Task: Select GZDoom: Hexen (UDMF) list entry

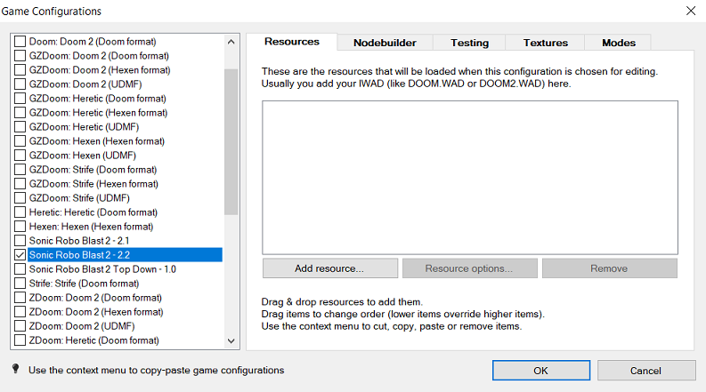Action: (x=83, y=156)
